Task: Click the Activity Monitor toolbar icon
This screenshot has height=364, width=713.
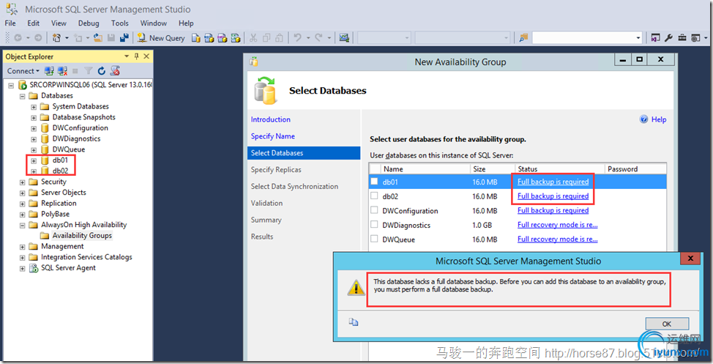Action: coord(344,38)
